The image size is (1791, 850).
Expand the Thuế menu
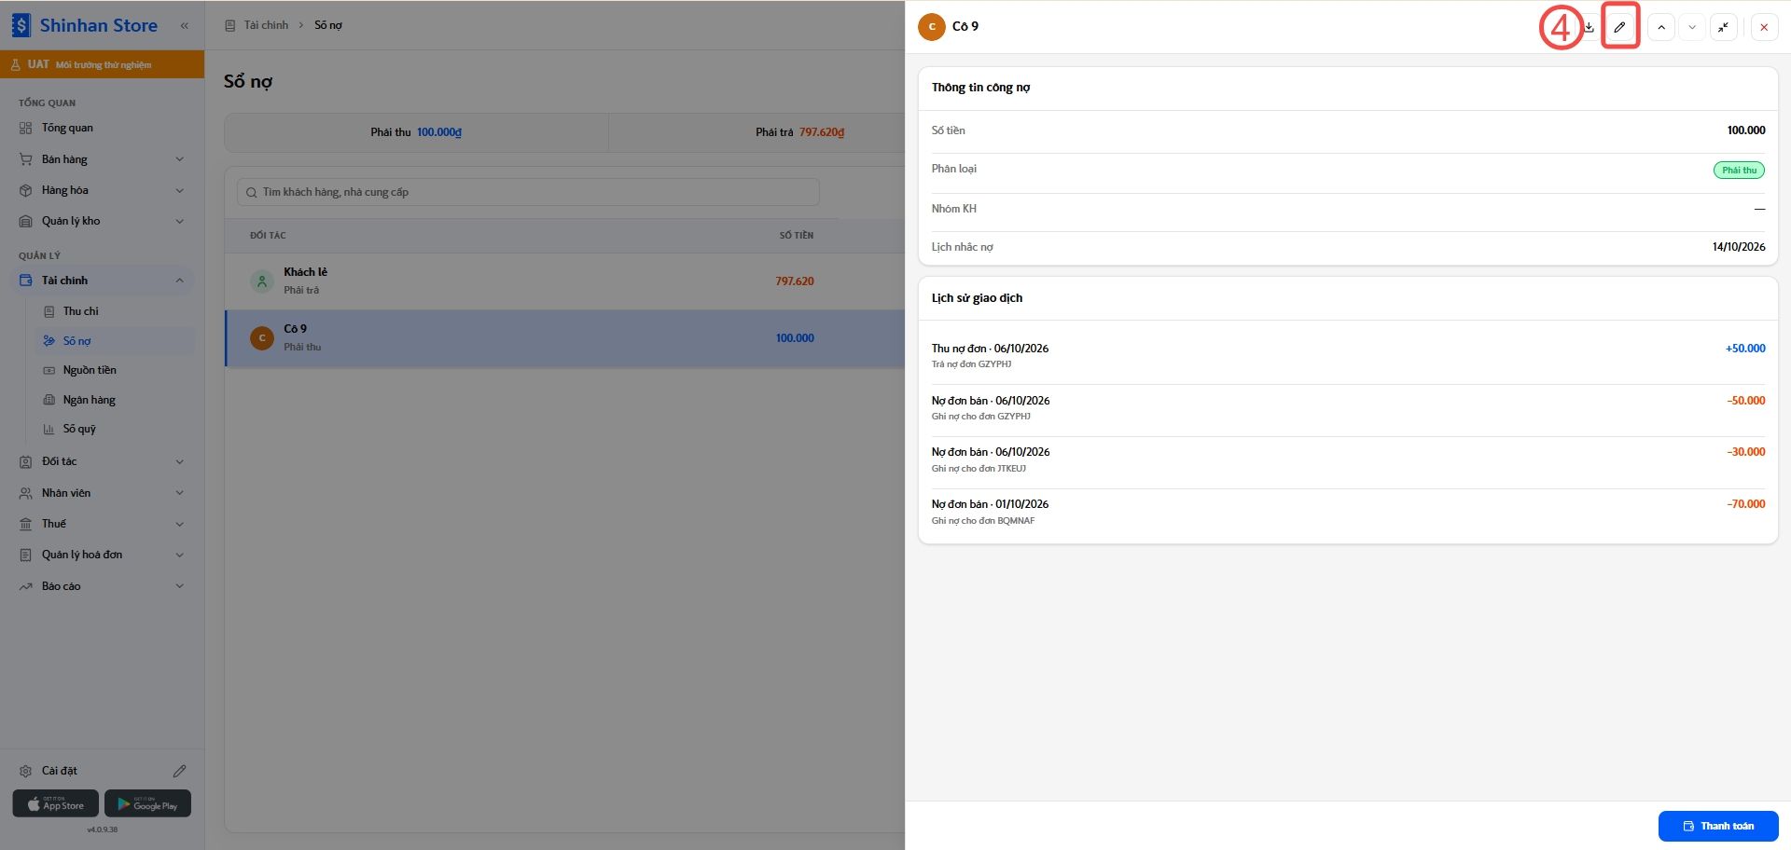(102, 524)
